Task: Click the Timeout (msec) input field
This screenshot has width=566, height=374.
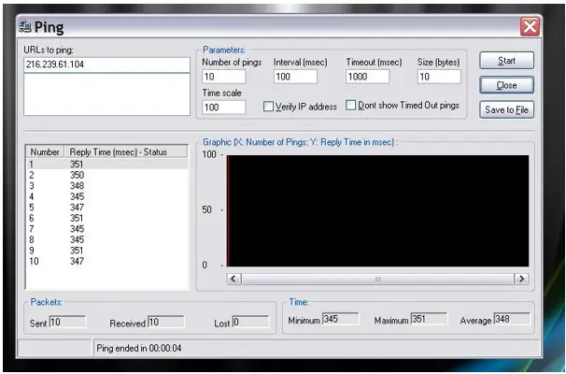Action: (x=367, y=77)
